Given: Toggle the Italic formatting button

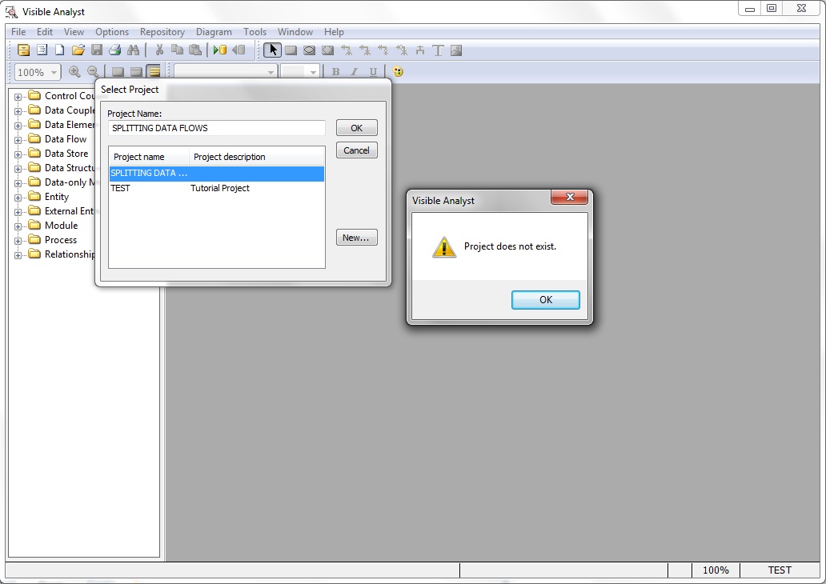Looking at the screenshot, I should point(354,72).
